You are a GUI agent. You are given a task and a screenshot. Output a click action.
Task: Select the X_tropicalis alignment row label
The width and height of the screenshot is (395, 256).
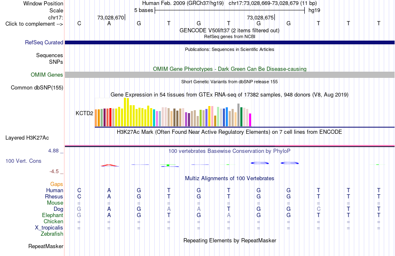coord(49,228)
